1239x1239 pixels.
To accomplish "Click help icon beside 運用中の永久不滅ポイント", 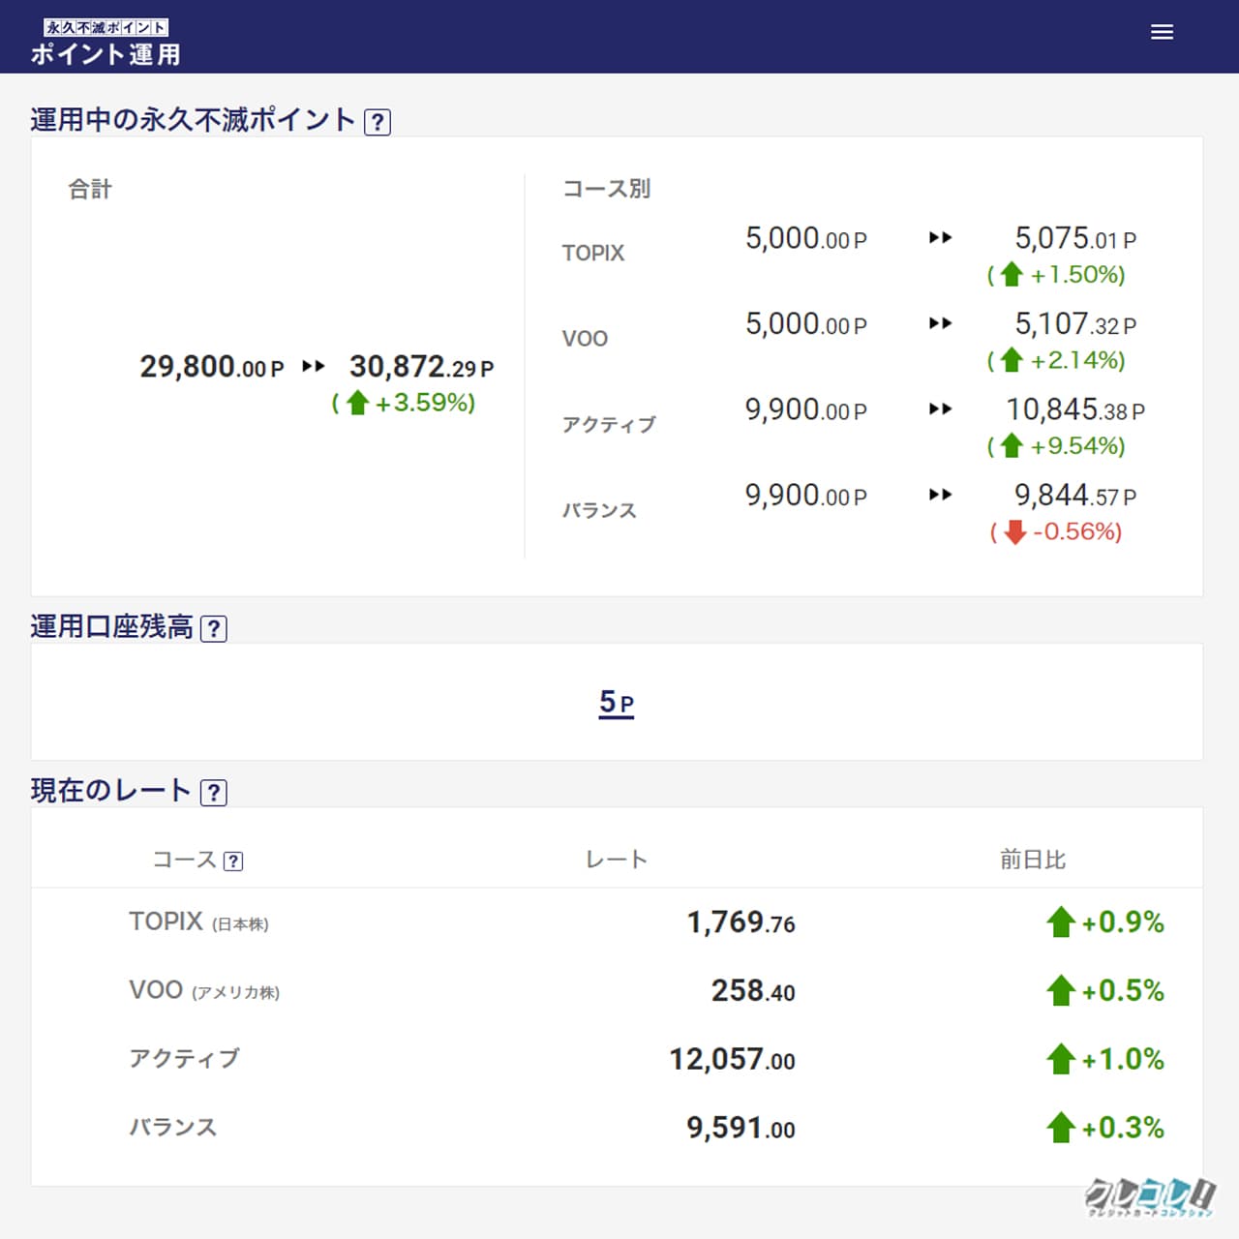I will [x=377, y=122].
